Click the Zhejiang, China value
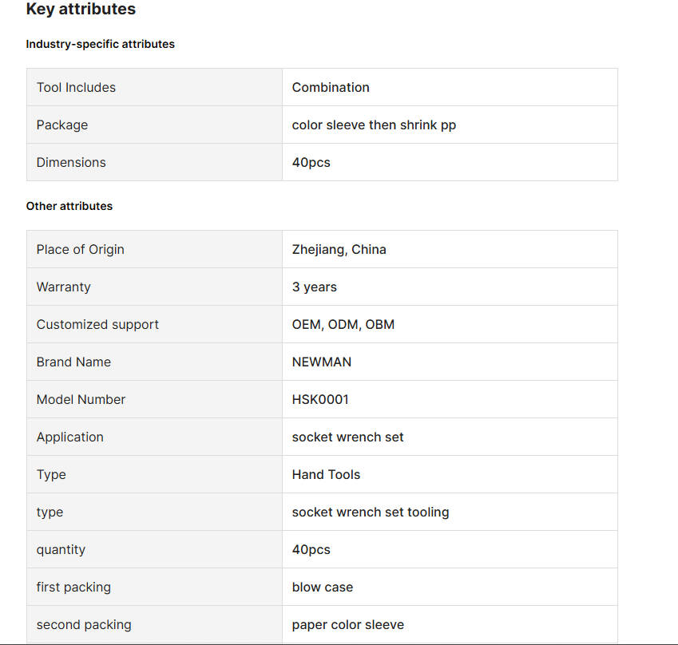 (x=339, y=250)
